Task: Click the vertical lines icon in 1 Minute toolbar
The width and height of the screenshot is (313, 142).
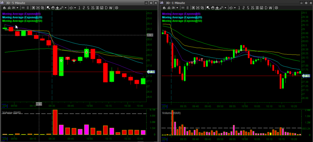Action: pyautogui.click(x=187, y=7)
